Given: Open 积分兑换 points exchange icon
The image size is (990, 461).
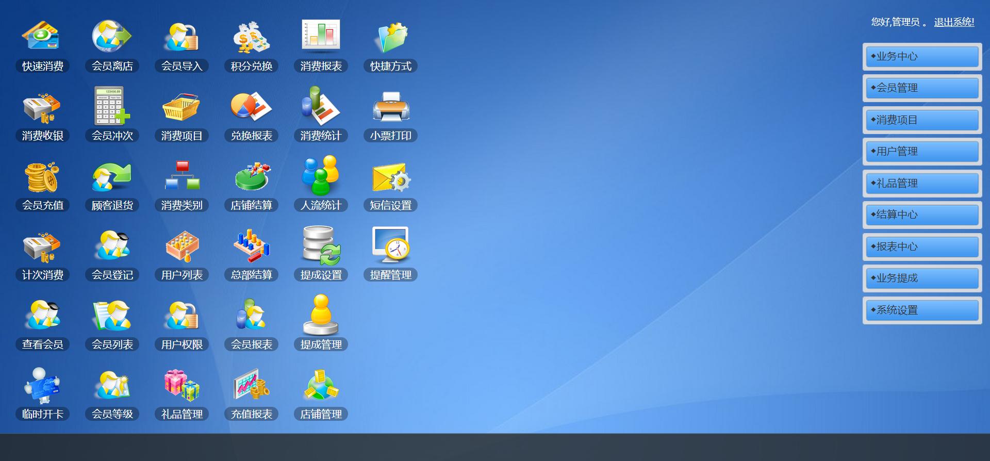Looking at the screenshot, I should [x=251, y=37].
